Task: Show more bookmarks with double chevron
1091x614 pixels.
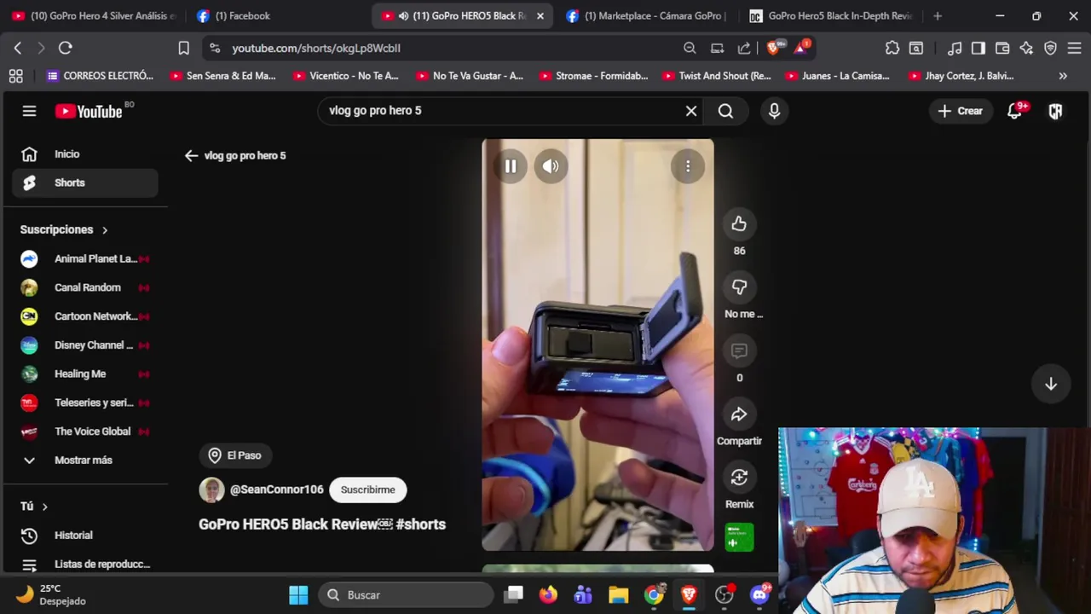Action: (x=1063, y=76)
